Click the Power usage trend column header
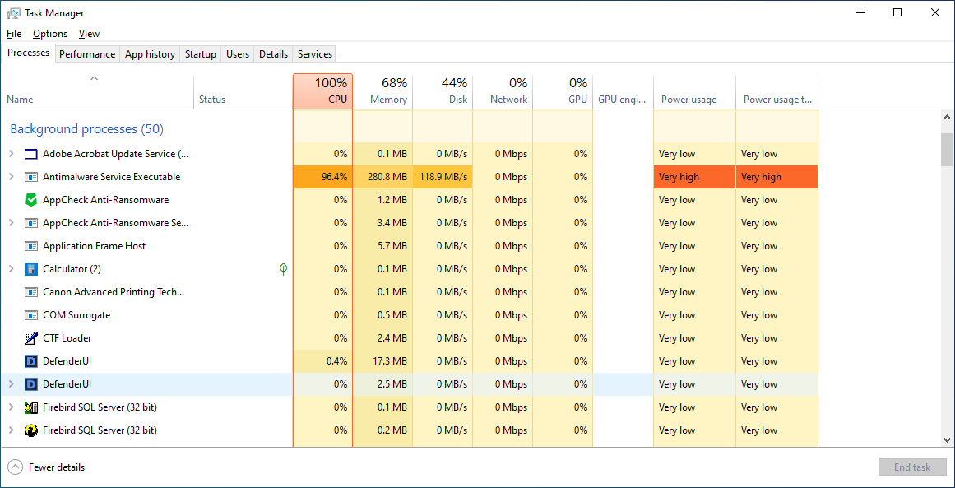The image size is (955, 488). 777,91
